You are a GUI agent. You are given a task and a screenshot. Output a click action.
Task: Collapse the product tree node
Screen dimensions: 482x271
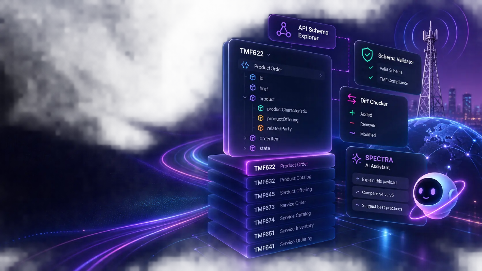click(x=245, y=97)
